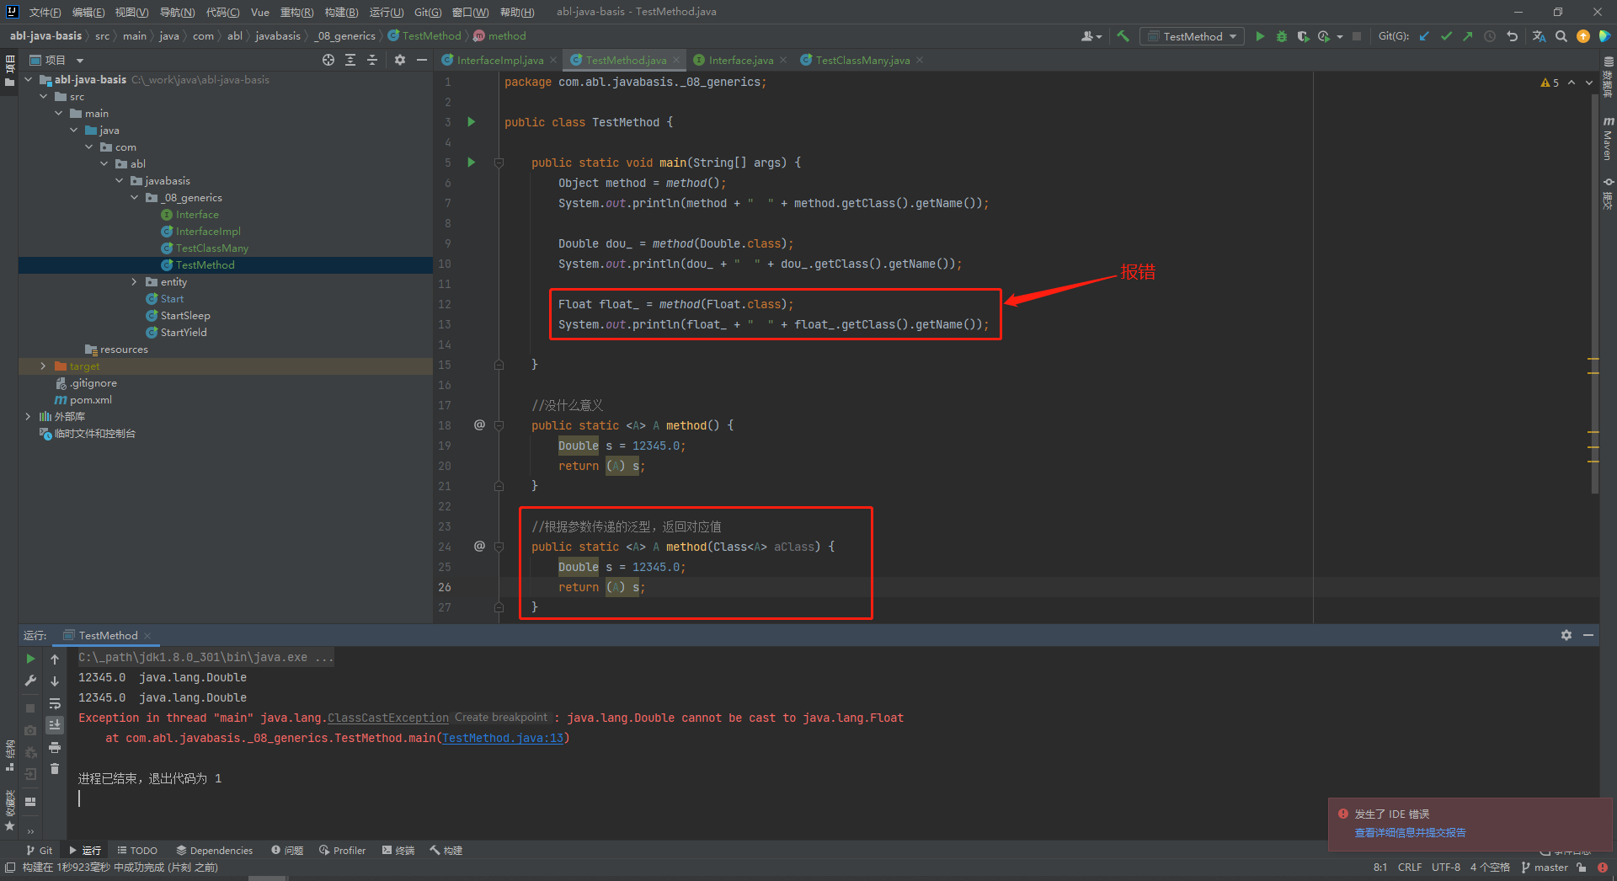Click run gutter icon beside class TestMethod

[472, 122]
